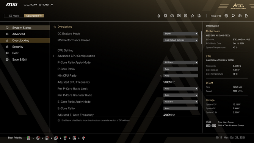This screenshot has width=254, height=143.
Task: Open the gauge-shaped performance icon
Action: (172, 16)
